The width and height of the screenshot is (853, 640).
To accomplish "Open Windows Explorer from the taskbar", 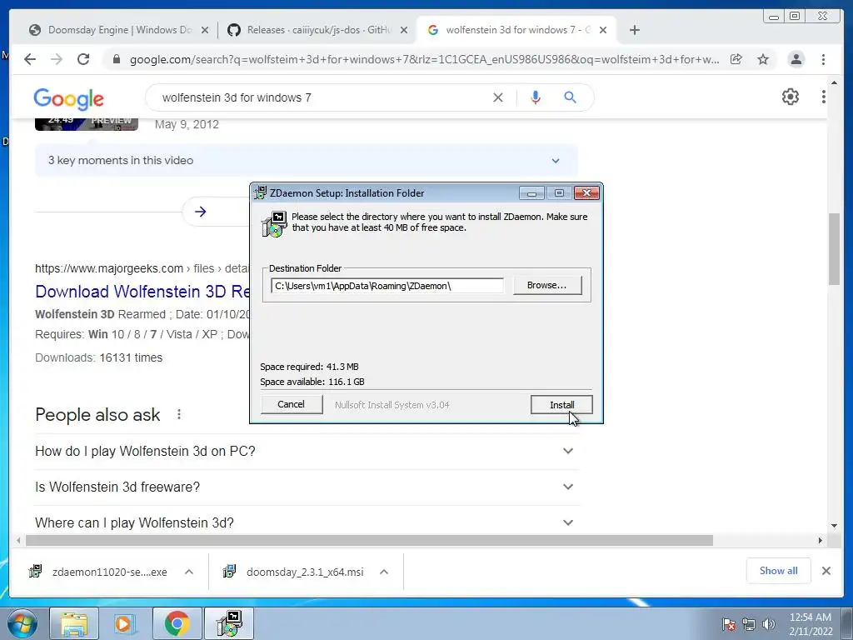I will coord(74,623).
